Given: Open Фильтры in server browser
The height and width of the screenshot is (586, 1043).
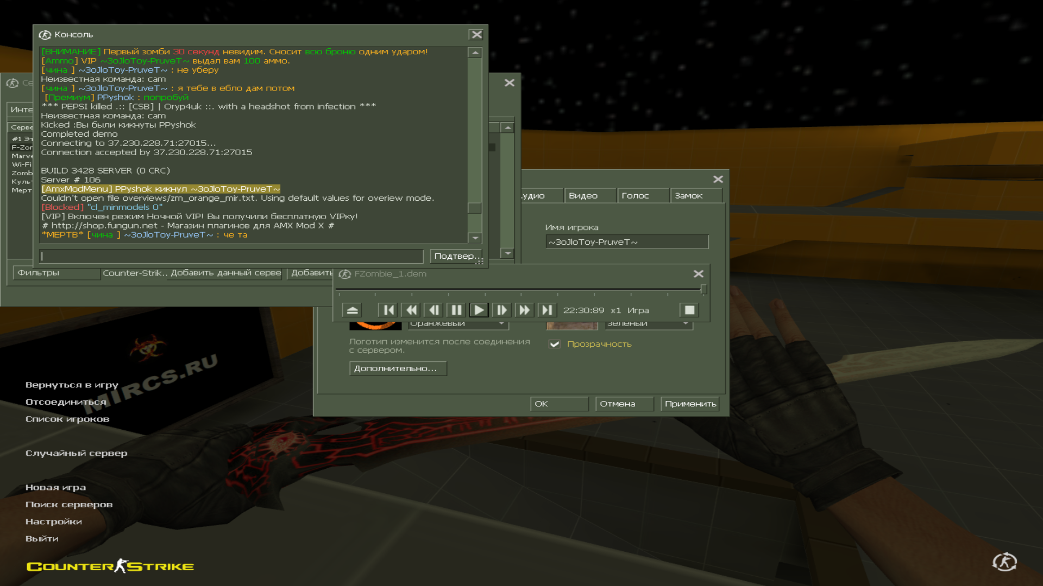Looking at the screenshot, I should pos(56,273).
